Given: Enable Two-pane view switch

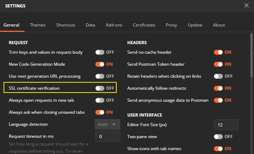Looking at the screenshot, I should [218, 137].
